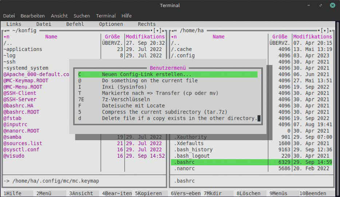This screenshot has height=197, width=340.
Task: Select @MC-Menu.ROOT link in left panel
Action: tap(23, 87)
